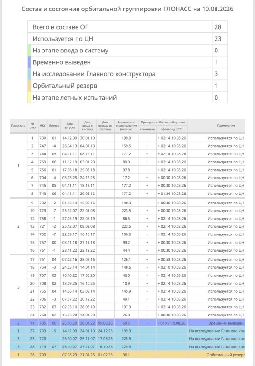Click the page title mentioning 10.08.2026

(x=127, y=9)
